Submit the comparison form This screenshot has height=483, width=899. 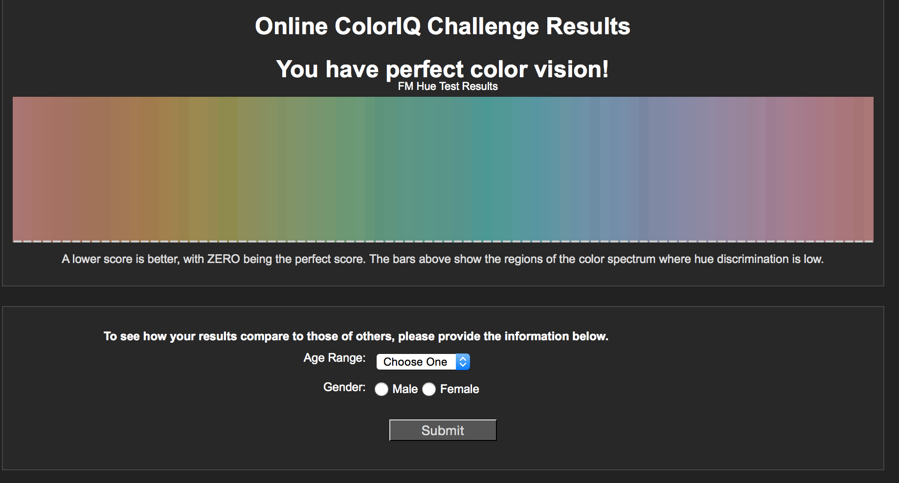click(x=443, y=430)
